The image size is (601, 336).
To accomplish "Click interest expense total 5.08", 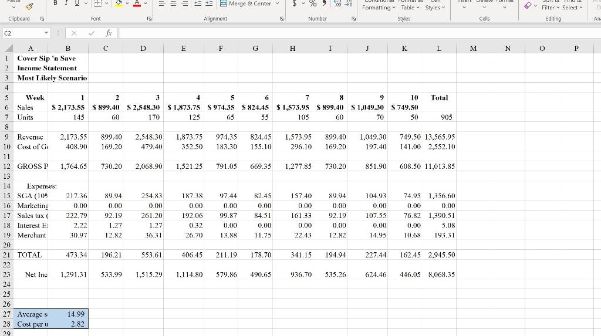I will pos(439,225).
